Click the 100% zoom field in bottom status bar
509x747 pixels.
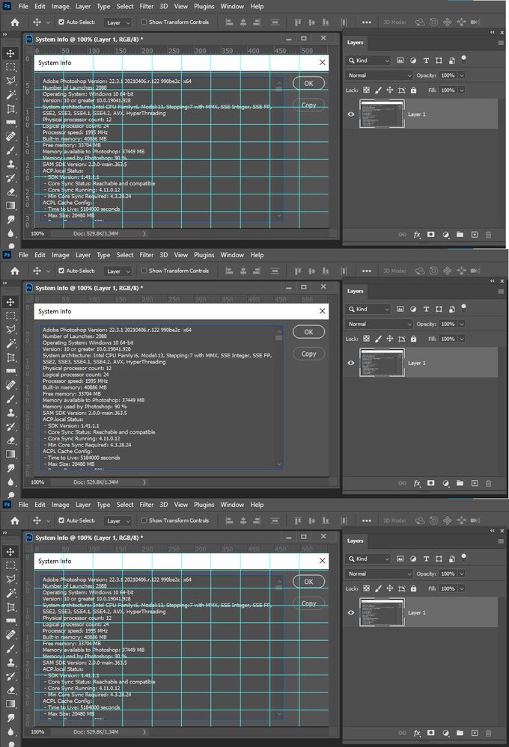[38, 732]
